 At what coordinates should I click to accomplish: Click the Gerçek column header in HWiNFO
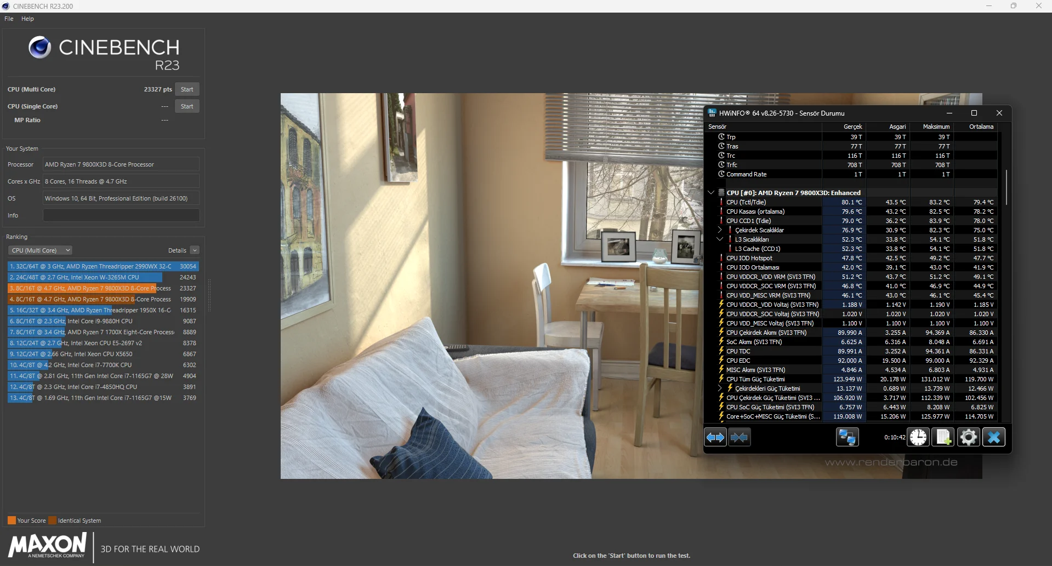[844, 127]
